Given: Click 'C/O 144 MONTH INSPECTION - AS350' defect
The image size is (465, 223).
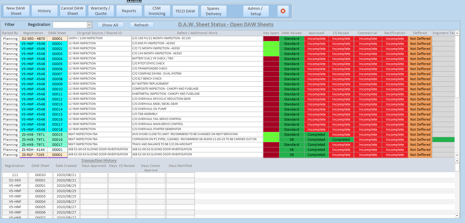Looking at the screenshot, I should [197, 54].
